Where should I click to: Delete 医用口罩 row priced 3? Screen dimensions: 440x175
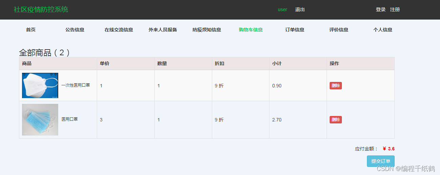coord(336,120)
